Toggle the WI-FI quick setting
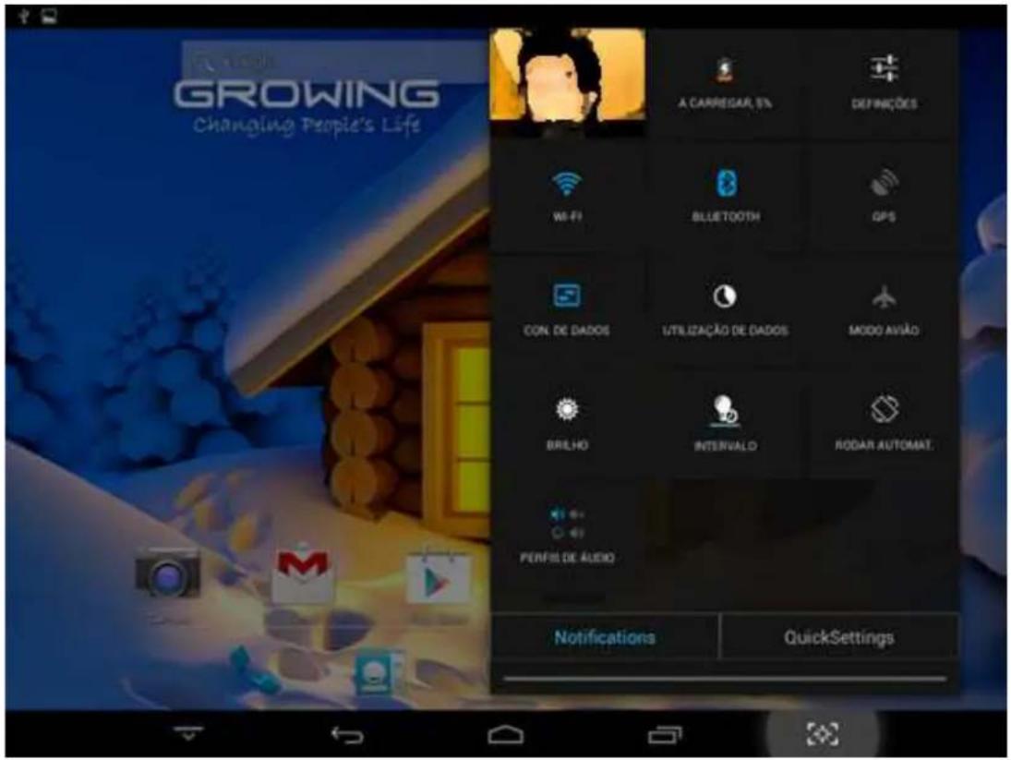 (568, 196)
